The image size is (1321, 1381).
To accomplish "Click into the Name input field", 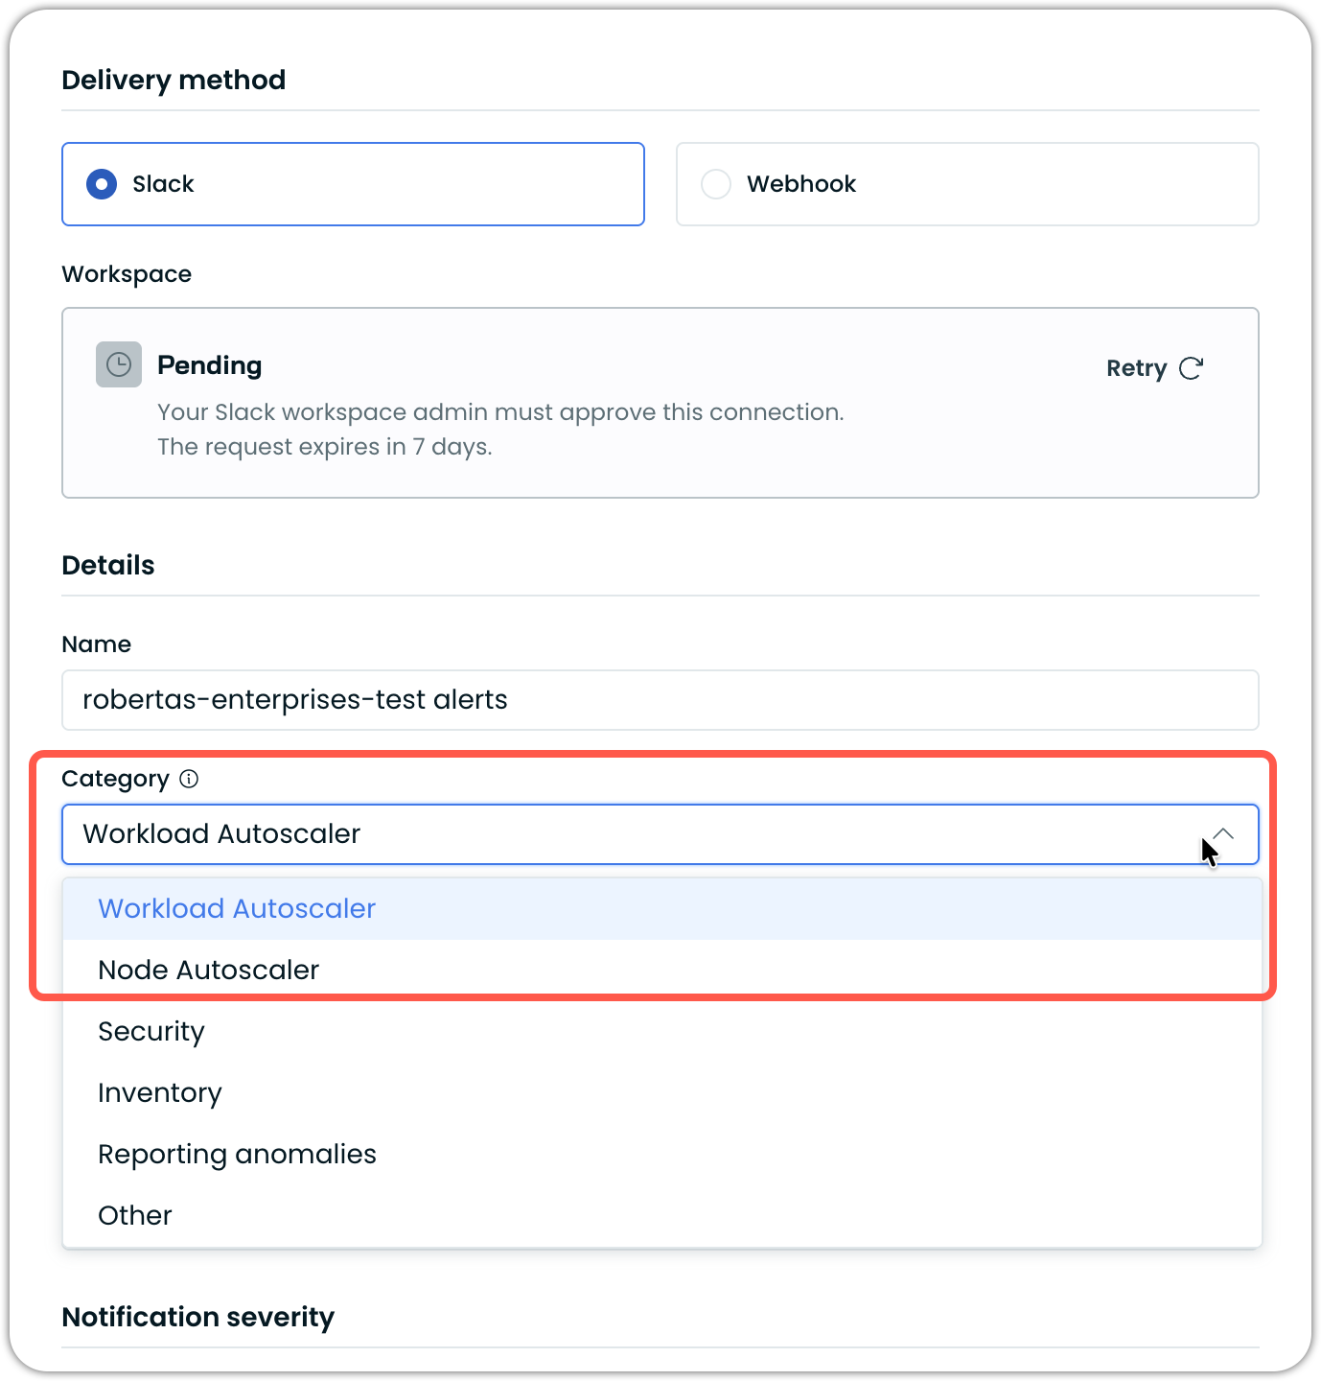I will pos(660,700).
